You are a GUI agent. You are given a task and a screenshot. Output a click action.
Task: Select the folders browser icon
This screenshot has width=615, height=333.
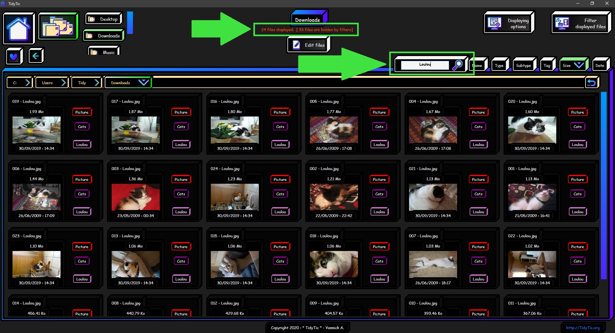click(58, 26)
